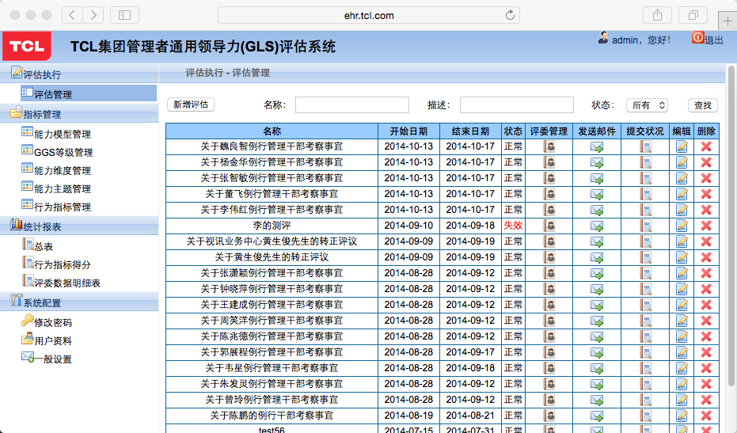The height and width of the screenshot is (433, 737).
Task: Click the Safari address bar
Action: click(369, 15)
